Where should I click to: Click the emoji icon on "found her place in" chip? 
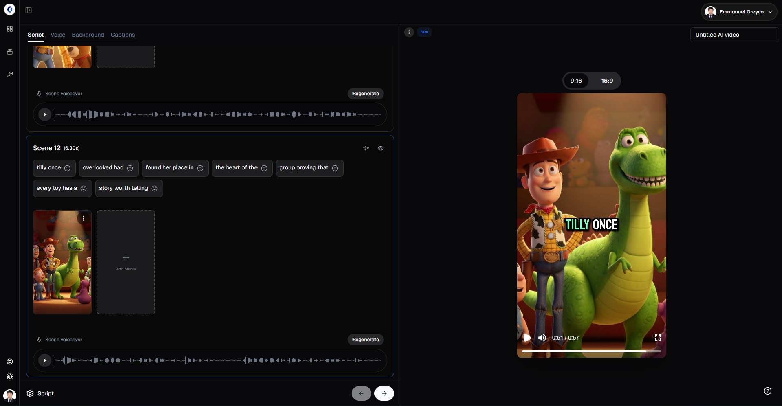(200, 168)
